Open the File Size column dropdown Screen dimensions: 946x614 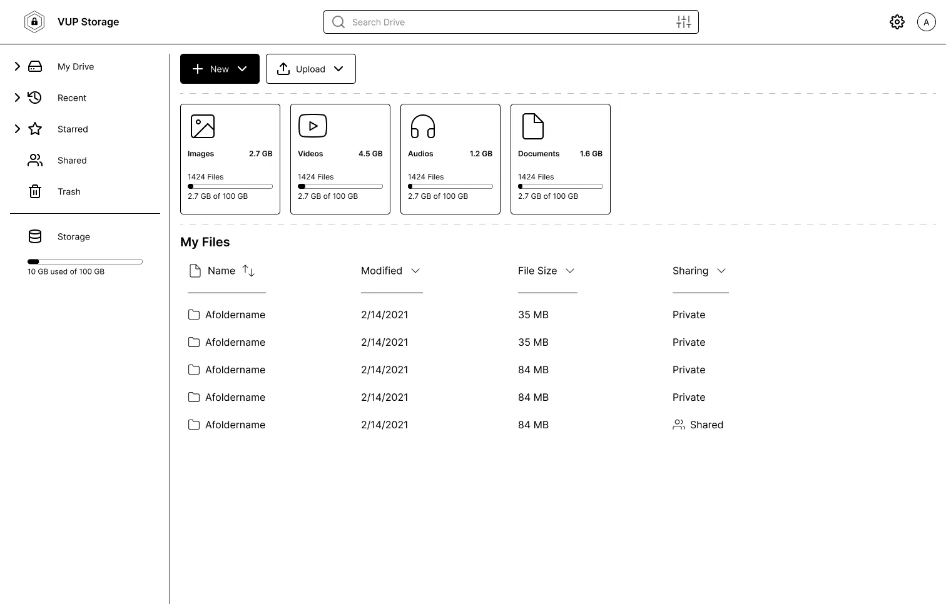point(569,271)
